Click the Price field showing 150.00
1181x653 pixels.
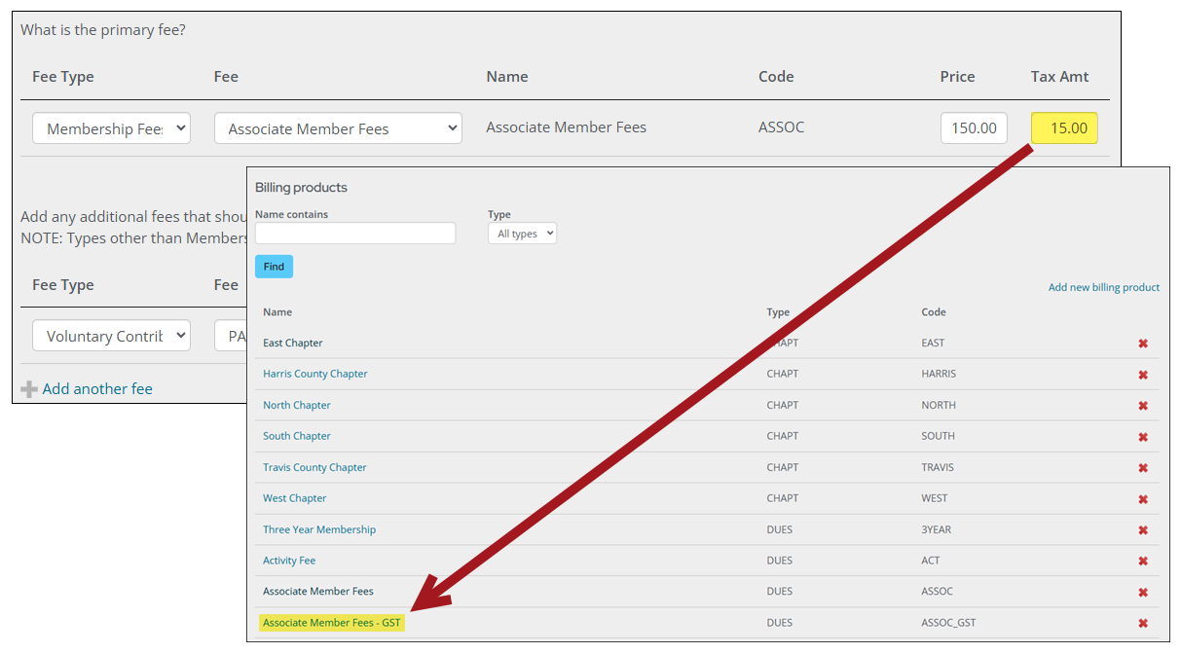click(x=974, y=128)
